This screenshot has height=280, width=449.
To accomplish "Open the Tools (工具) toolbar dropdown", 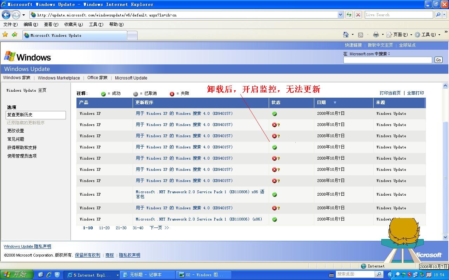I will [427, 35].
